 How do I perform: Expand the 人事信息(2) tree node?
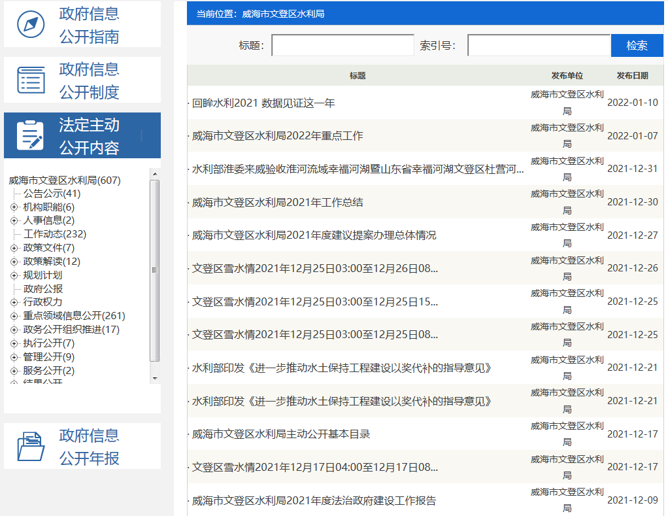[14, 221]
